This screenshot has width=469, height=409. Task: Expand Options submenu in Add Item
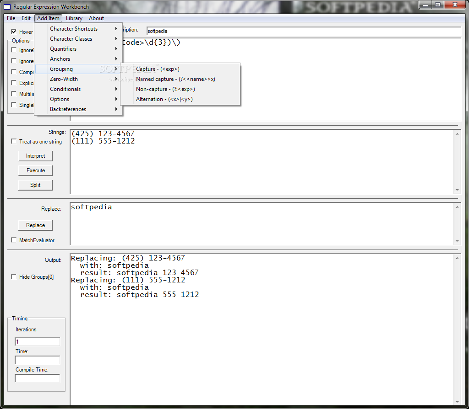79,99
